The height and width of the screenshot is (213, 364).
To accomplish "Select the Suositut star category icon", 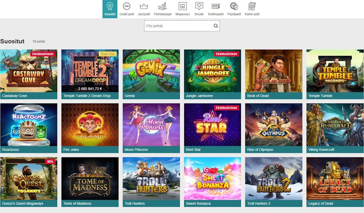I will pos(110,6).
